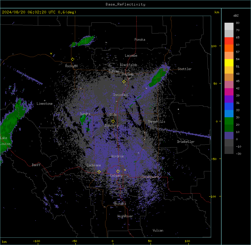Click the Okotoks city label
This screenshot has width=251, height=245.
pos(120,204)
